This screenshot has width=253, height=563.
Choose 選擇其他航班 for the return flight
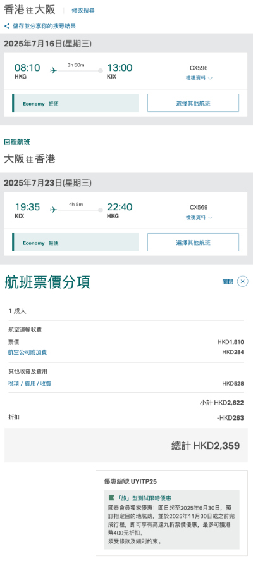point(193,243)
